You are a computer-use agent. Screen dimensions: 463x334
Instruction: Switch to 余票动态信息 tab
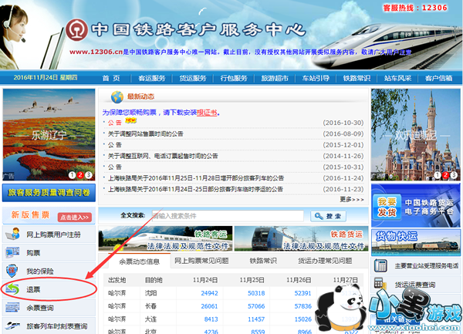(140, 261)
